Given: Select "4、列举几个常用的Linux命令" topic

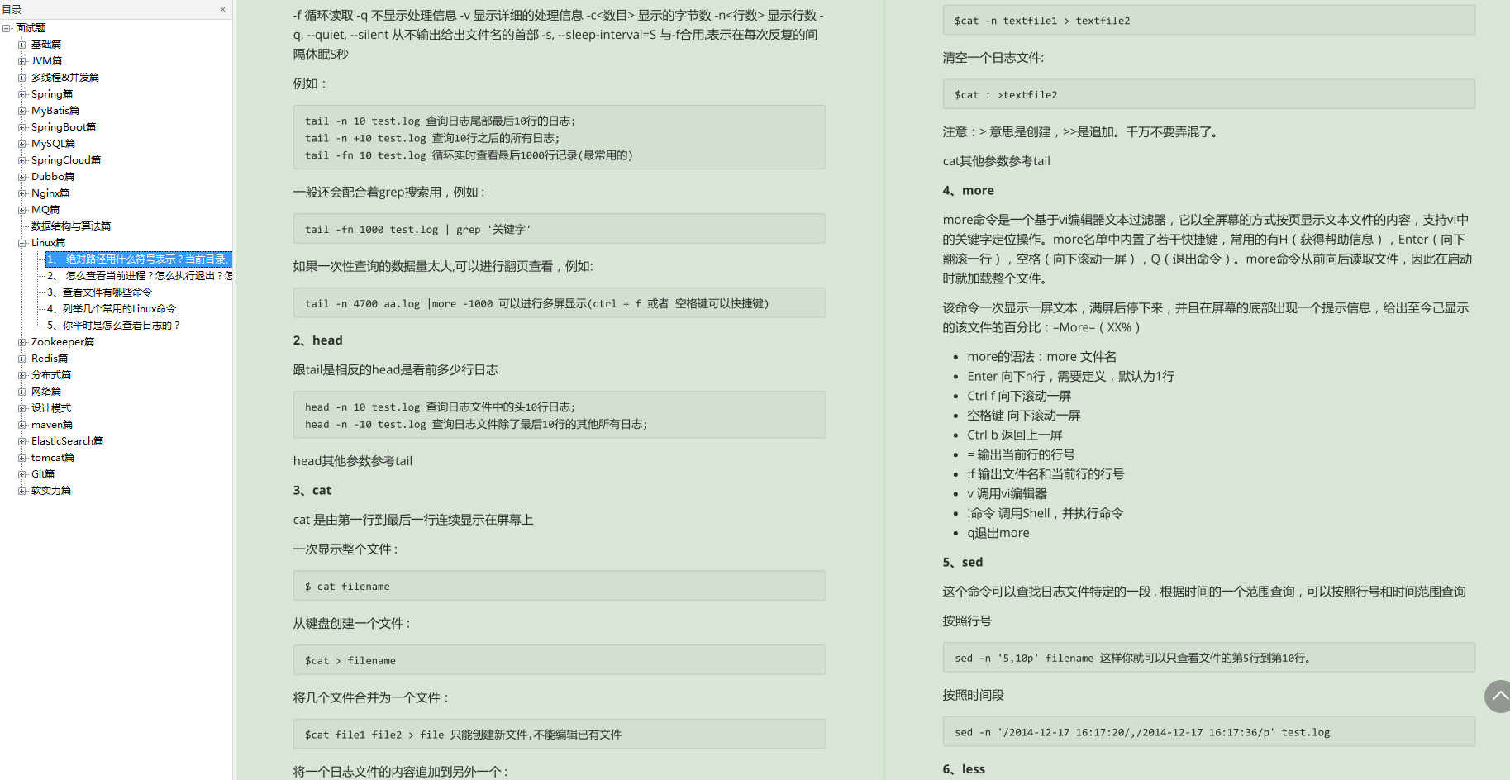Looking at the screenshot, I should pos(111,308).
